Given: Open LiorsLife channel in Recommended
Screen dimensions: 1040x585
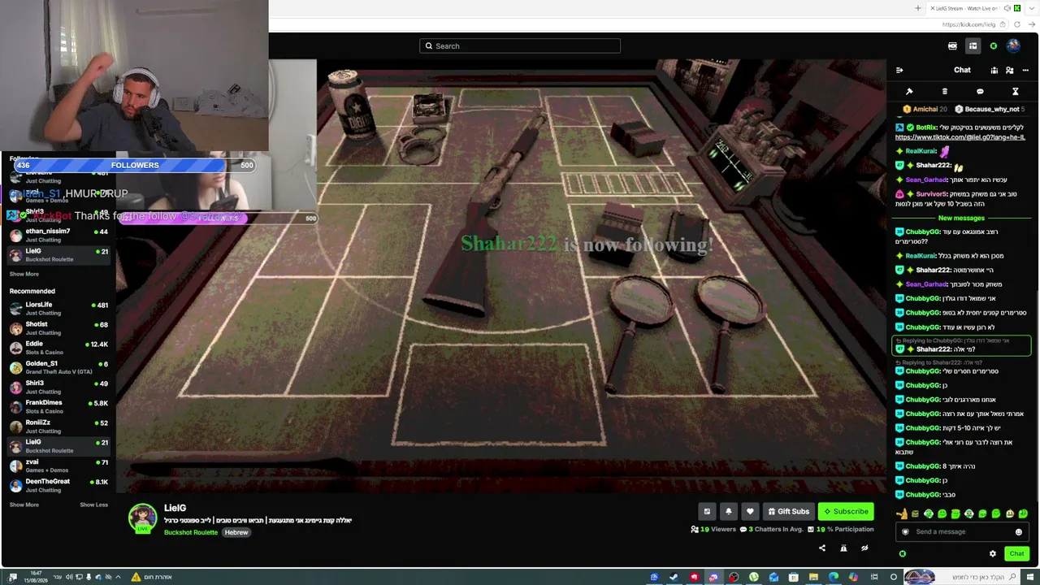Looking at the screenshot, I should click(x=58, y=308).
